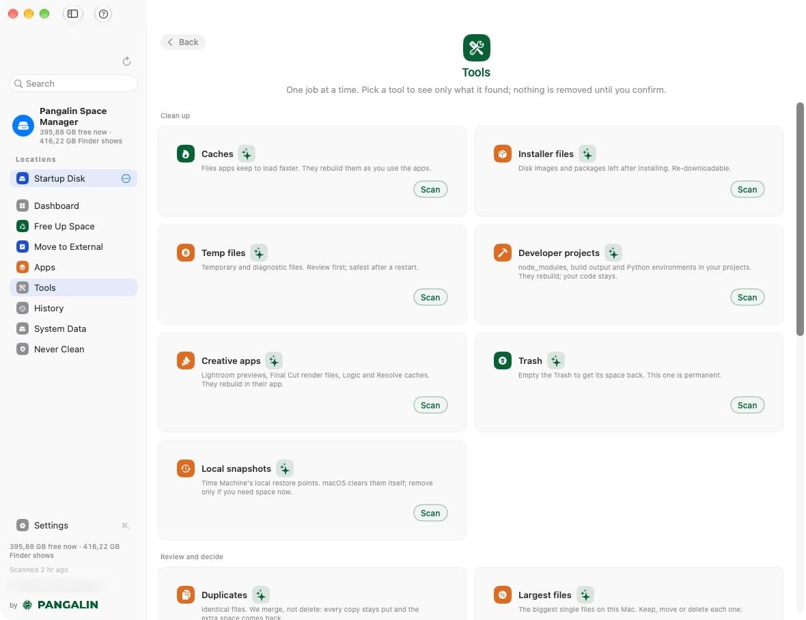Click the "Duplicates" card title
Screen dimensions: 806x620
224,595
